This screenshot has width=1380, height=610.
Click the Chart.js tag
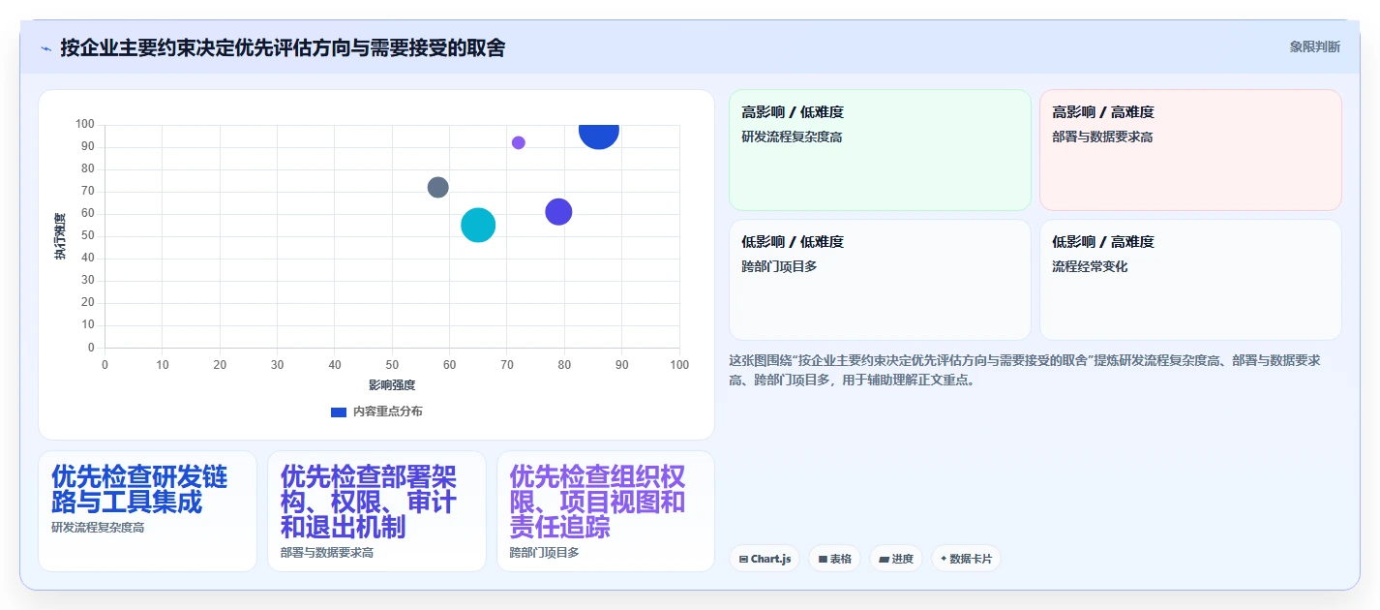pyautogui.click(x=765, y=559)
